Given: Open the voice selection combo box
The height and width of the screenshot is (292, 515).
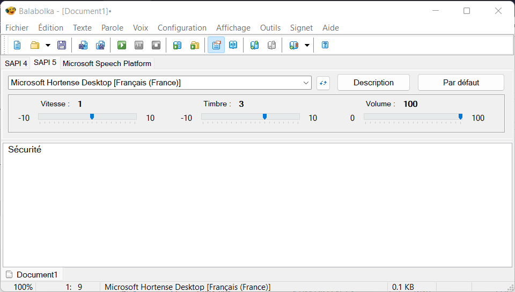Looking at the screenshot, I should click(x=160, y=83).
